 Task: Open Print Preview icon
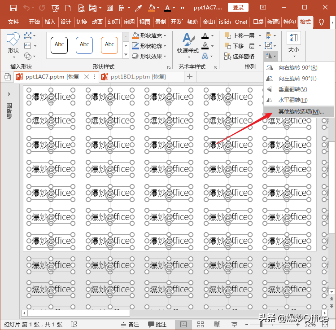tap(81, 8)
